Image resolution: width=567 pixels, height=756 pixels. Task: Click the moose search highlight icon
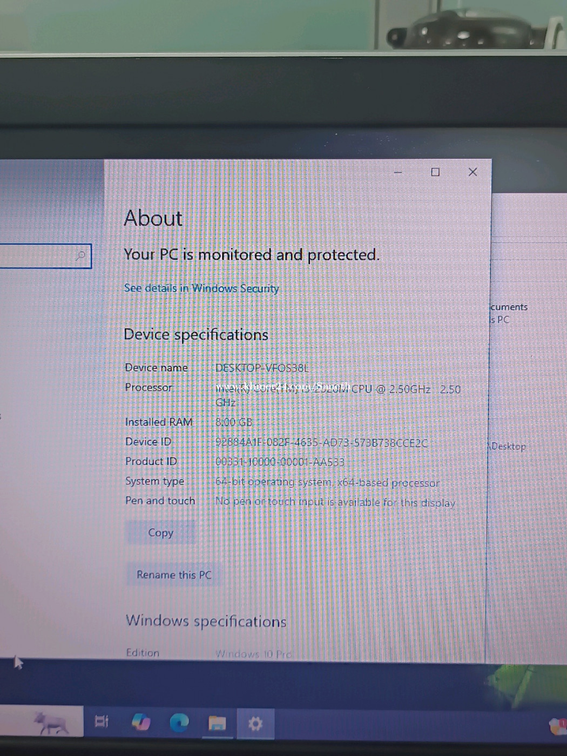[x=51, y=723]
